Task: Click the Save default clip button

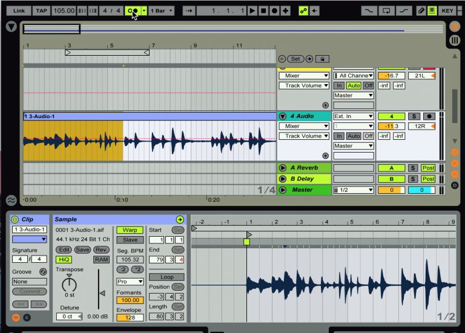Action: pos(82,249)
